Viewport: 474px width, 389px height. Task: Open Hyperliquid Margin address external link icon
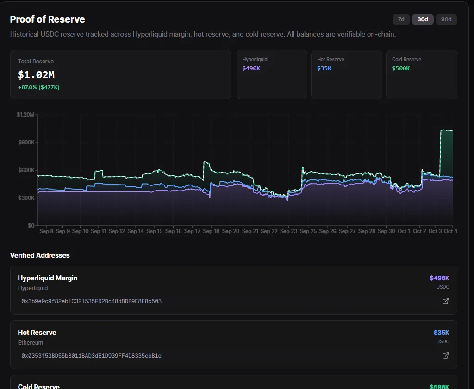tap(445, 301)
